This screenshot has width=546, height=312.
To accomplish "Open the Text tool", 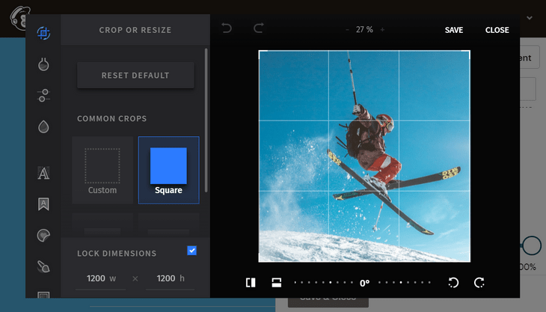I will click(x=43, y=173).
